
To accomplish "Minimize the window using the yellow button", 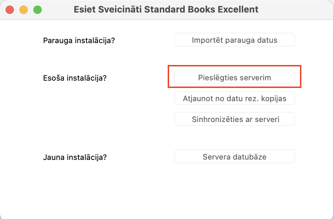I will point(24,10).
